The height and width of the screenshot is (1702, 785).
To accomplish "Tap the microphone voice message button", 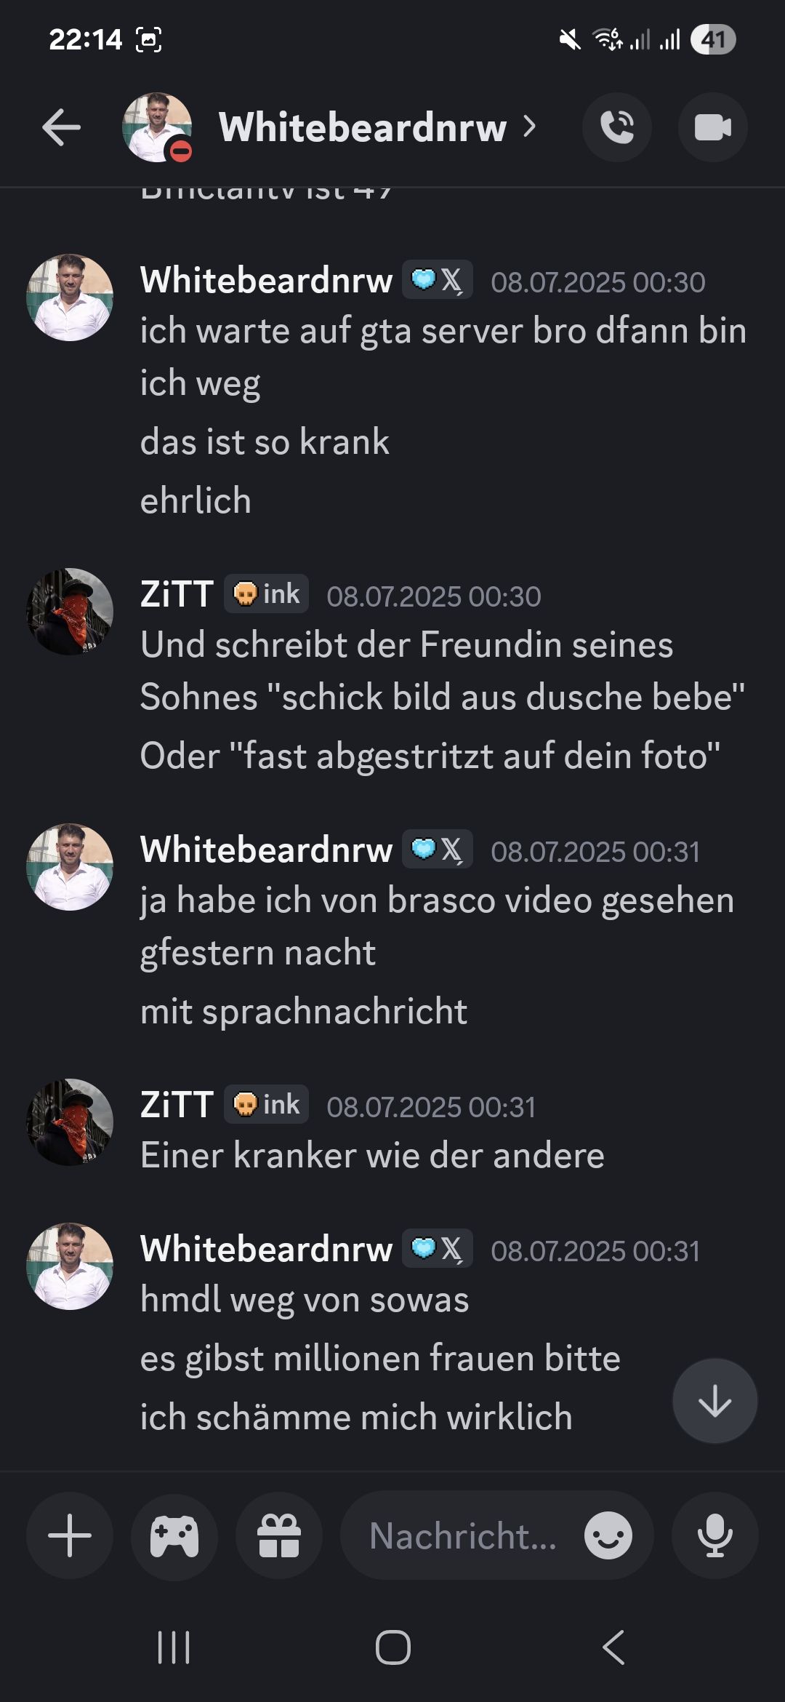I will 715,1535.
